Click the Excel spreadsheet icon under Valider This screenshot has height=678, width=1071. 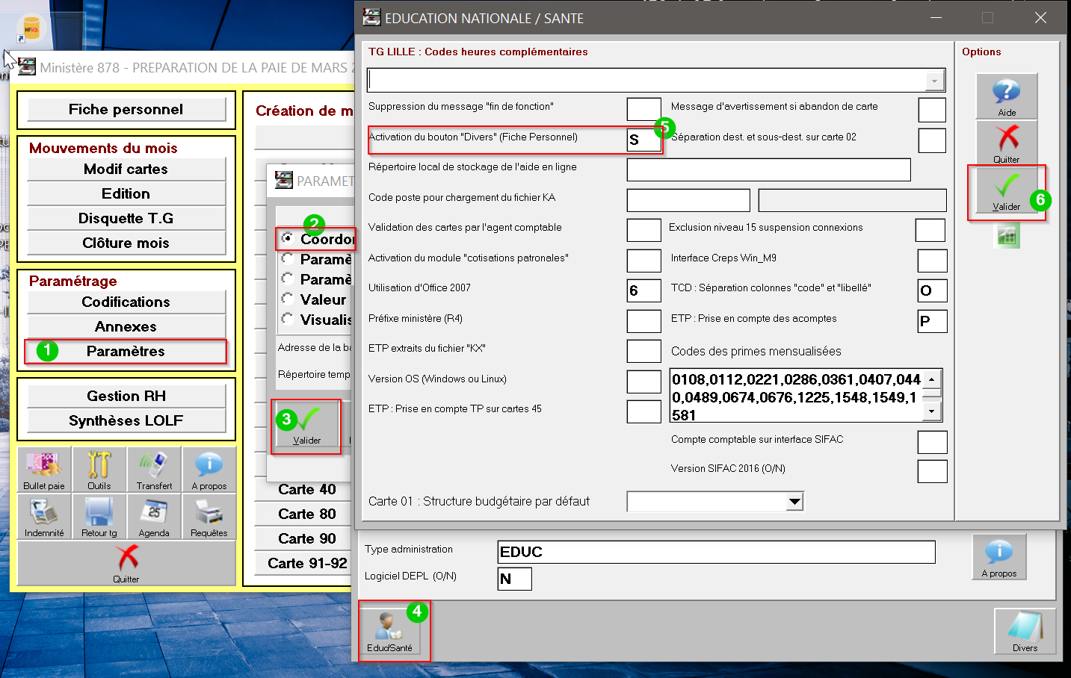(1007, 237)
